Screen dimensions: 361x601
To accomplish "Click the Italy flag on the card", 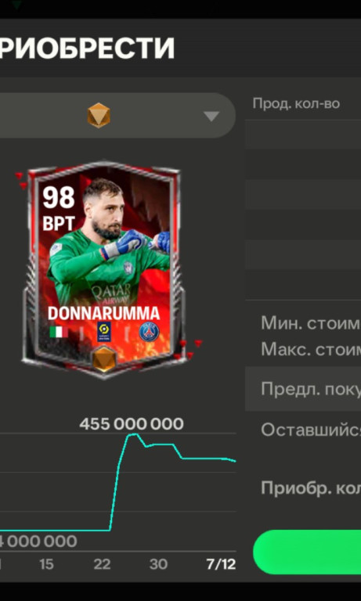I will pos(59,332).
